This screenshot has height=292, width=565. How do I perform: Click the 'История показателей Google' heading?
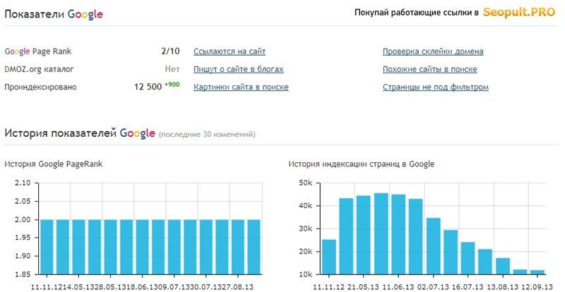[x=80, y=133]
